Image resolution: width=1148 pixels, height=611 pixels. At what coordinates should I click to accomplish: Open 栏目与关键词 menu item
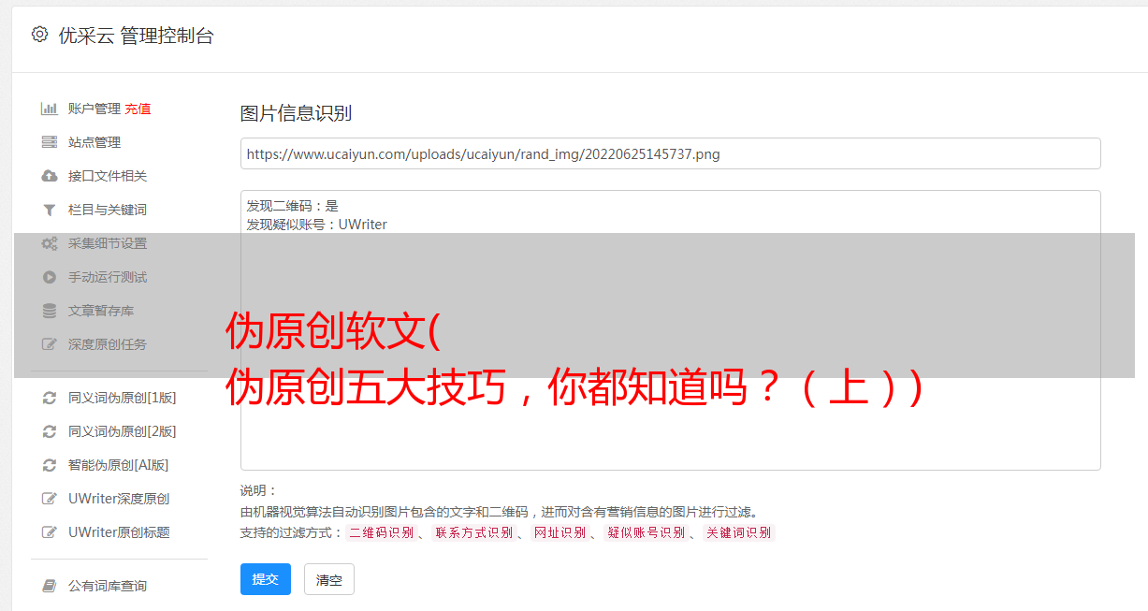pyautogui.click(x=108, y=210)
